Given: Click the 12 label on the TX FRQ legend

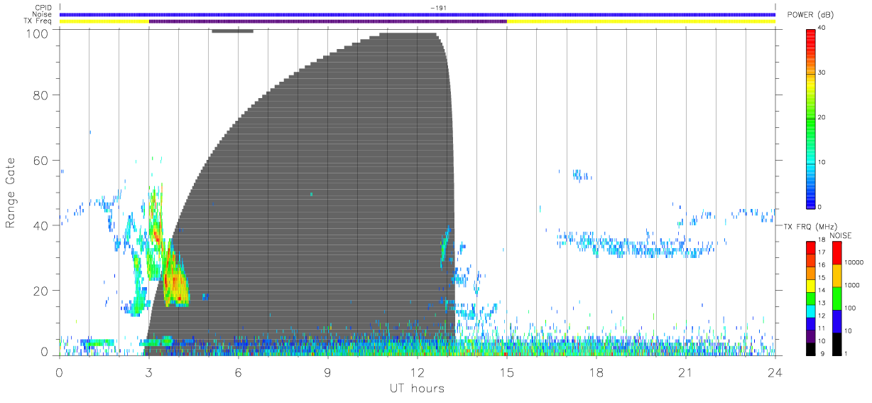Looking at the screenshot, I should (821, 316).
